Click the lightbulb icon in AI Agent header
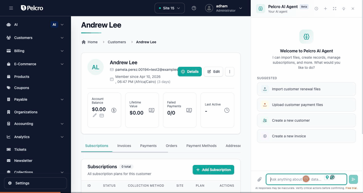 click(x=344, y=9)
